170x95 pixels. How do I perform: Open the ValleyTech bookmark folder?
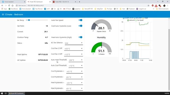tap(99, 9)
